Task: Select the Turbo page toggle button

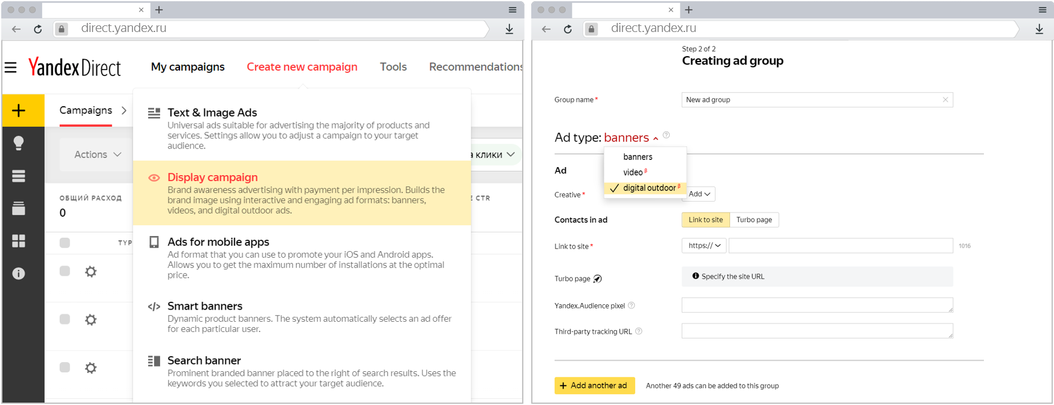Action: point(754,220)
